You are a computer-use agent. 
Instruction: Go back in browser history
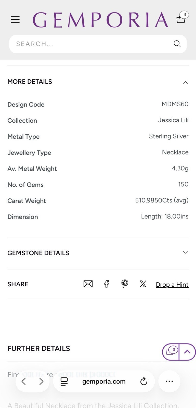pos(24,381)
